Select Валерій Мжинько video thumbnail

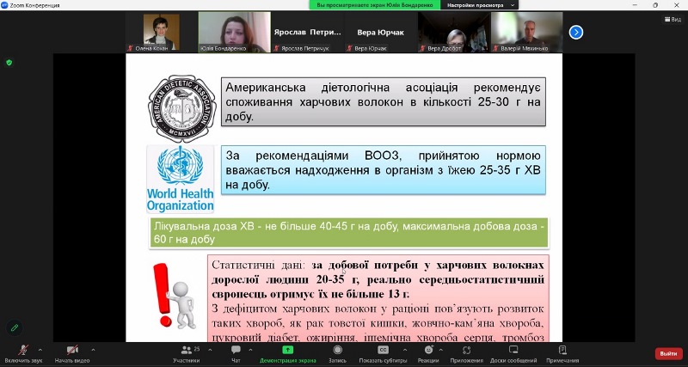pyautogui.click(x=526, y=32)
